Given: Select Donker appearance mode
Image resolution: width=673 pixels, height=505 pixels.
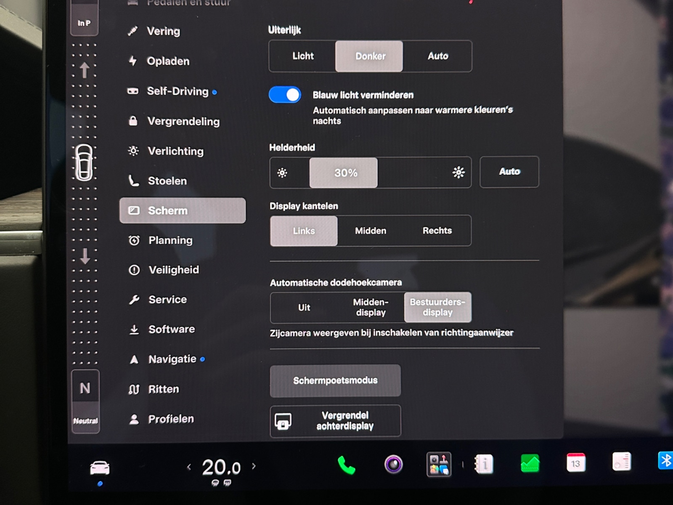Looking at the screenshot, I should coord(369,56).
